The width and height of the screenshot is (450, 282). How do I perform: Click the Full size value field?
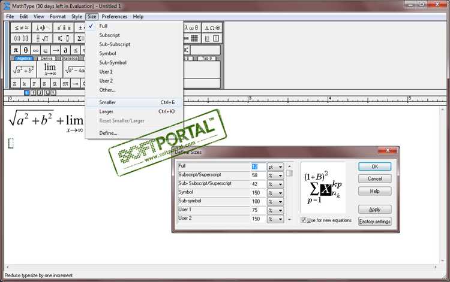click(x=259, y=166)
